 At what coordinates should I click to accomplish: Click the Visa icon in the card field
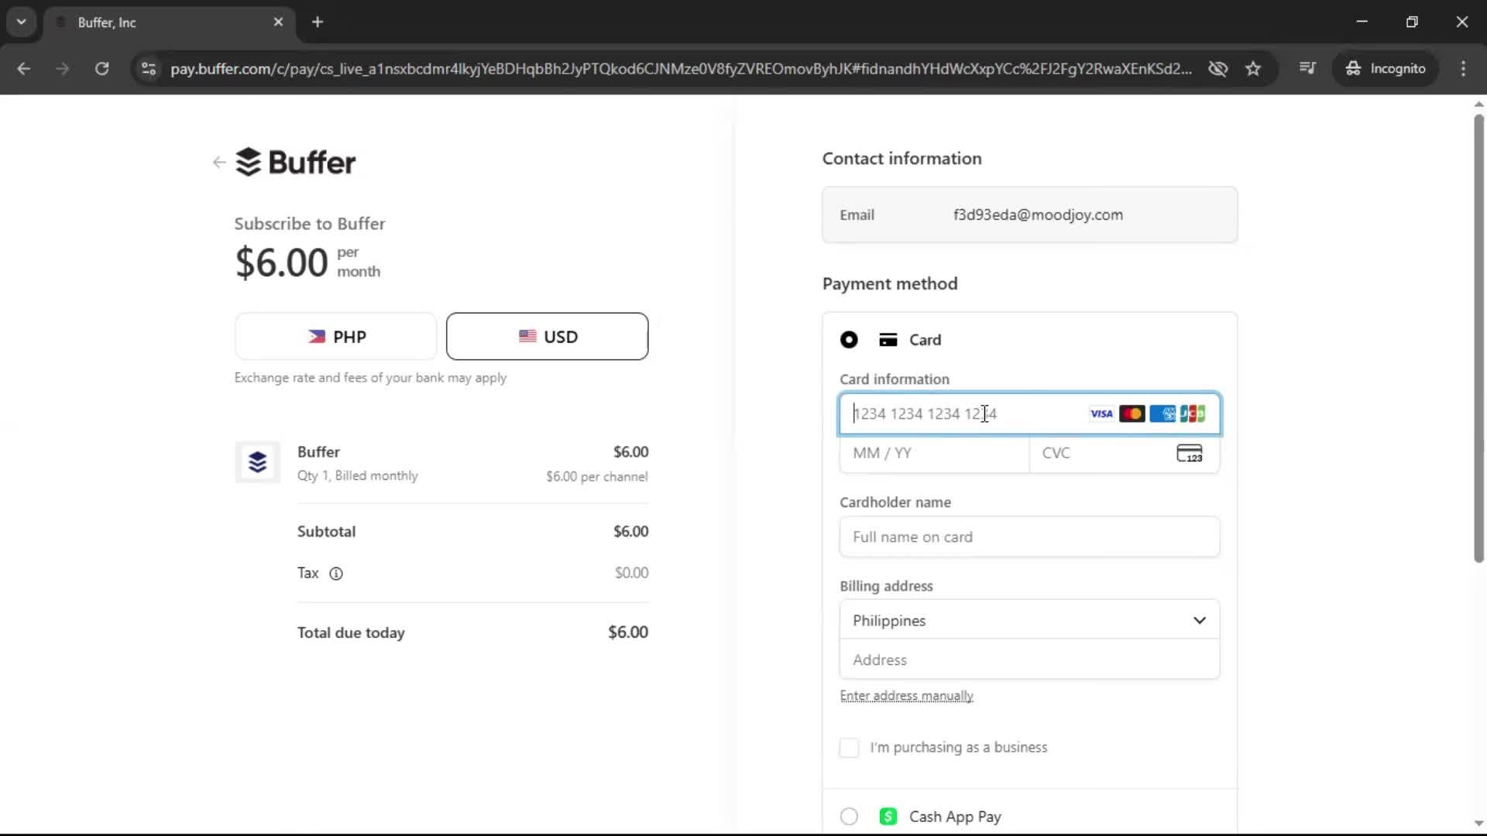pos(1101,413)
